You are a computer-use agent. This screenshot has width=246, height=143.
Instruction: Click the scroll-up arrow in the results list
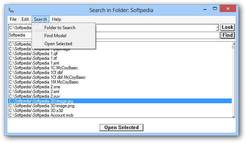click(x=233, y=44)
